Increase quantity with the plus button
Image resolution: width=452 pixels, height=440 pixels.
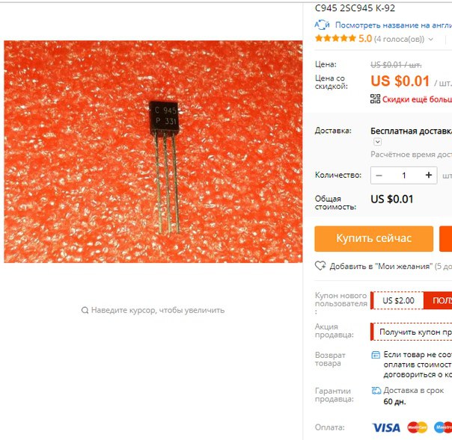click(x=429, y=175)
